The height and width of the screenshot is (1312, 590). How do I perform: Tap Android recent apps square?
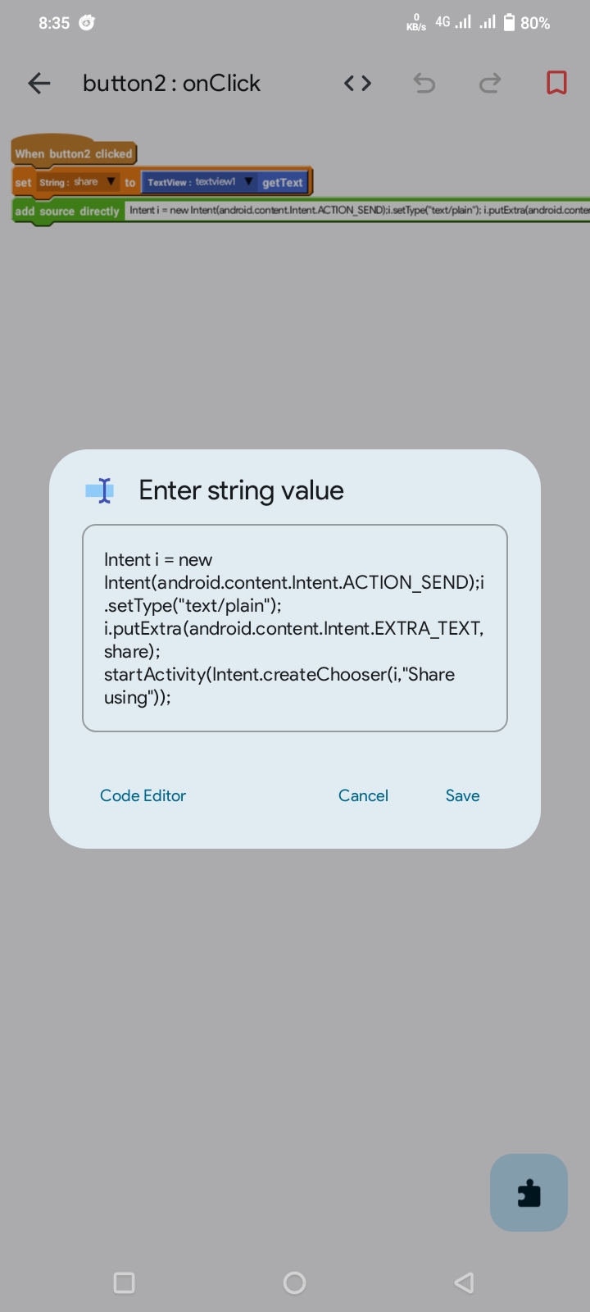(124, 1282)
